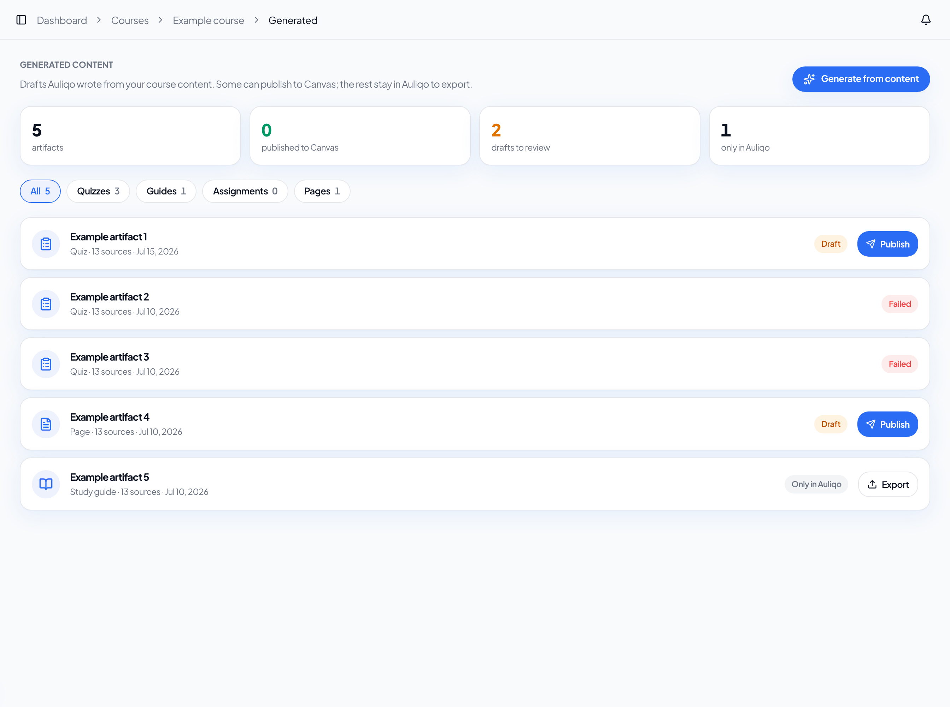Click the drafts to review stat card
The image size is (950, 707).
click(590, 136)
